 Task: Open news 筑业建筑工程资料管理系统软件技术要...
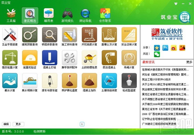[x=165, y=89]
